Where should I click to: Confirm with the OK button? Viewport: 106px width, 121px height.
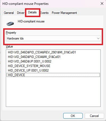[x=73, y=116]
